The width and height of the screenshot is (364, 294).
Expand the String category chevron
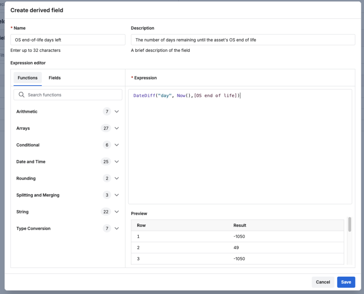pos(117,212)
